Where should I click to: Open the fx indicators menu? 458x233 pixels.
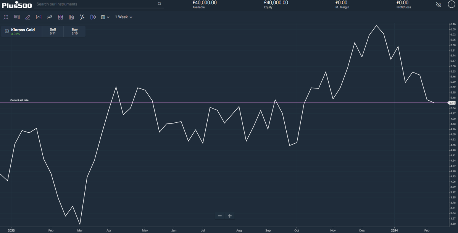point(82,17)
